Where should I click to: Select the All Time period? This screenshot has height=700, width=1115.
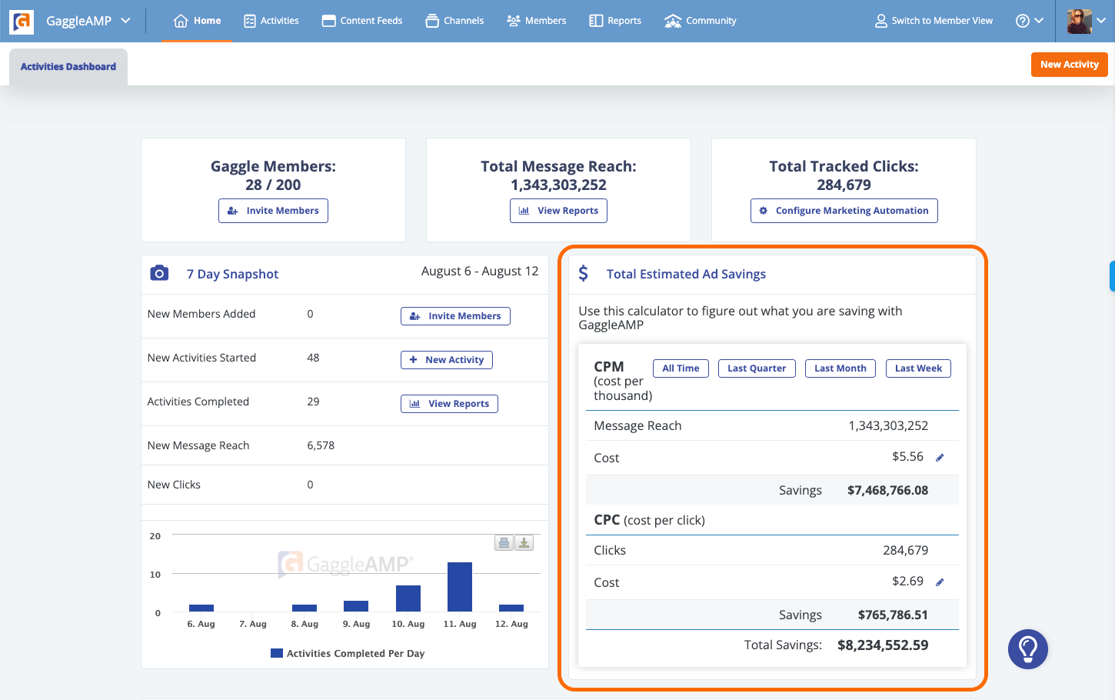pos(681,368)
